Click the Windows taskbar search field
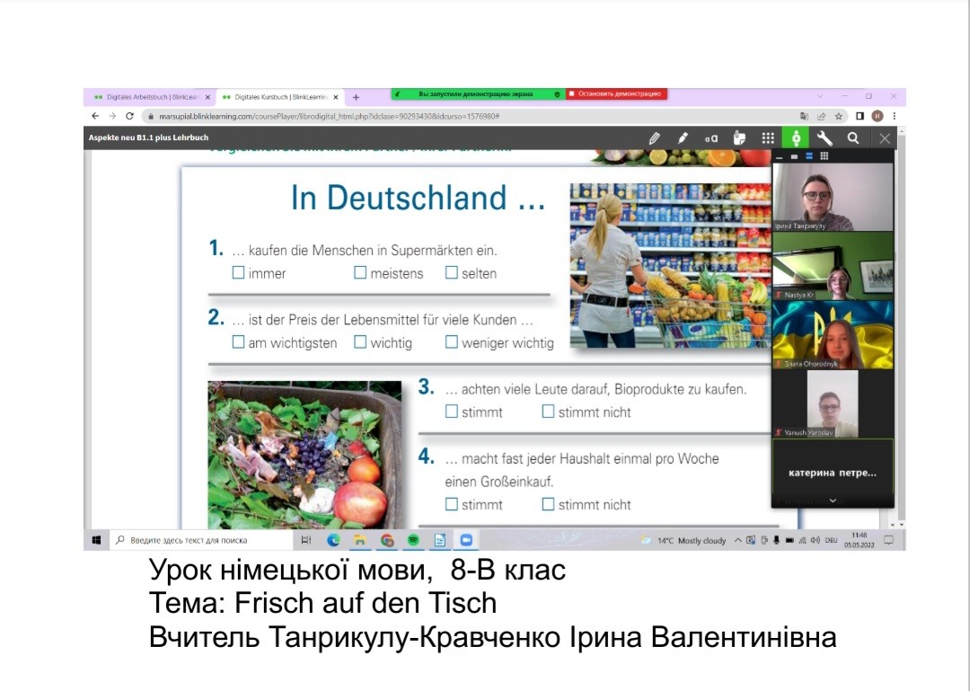The image size is (970, 691). 202,540
